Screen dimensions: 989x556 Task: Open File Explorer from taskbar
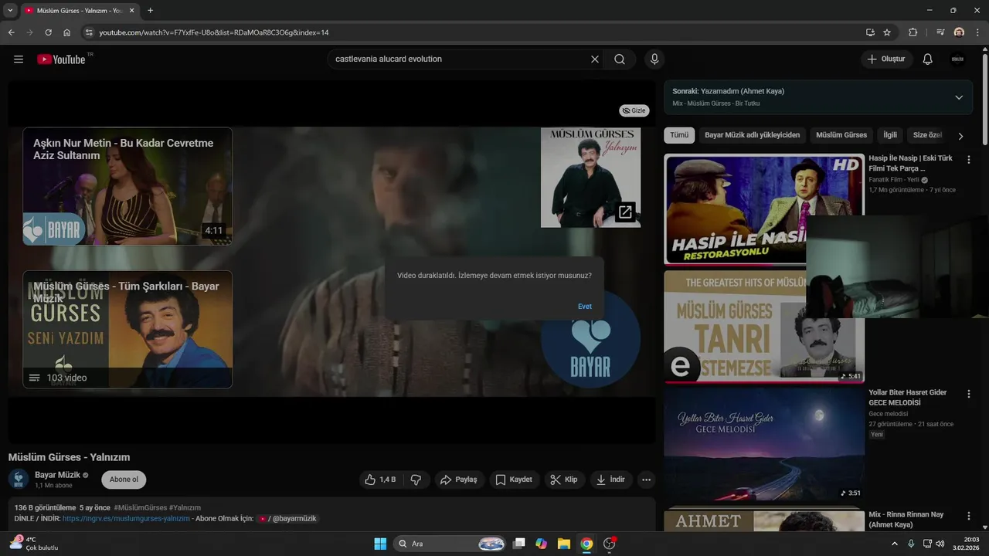pyautogui.click(x=564, y=544)
